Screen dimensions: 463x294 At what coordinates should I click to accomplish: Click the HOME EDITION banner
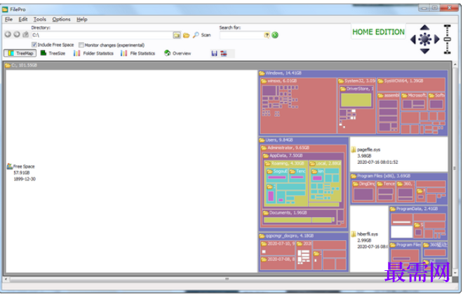pos(378,31)
